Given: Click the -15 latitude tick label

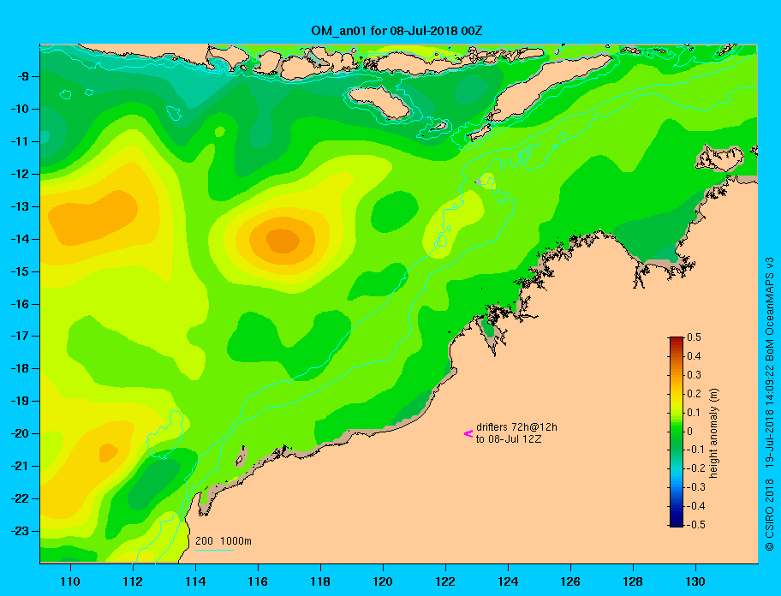Looking at the screenshot, I should [20, 271].
